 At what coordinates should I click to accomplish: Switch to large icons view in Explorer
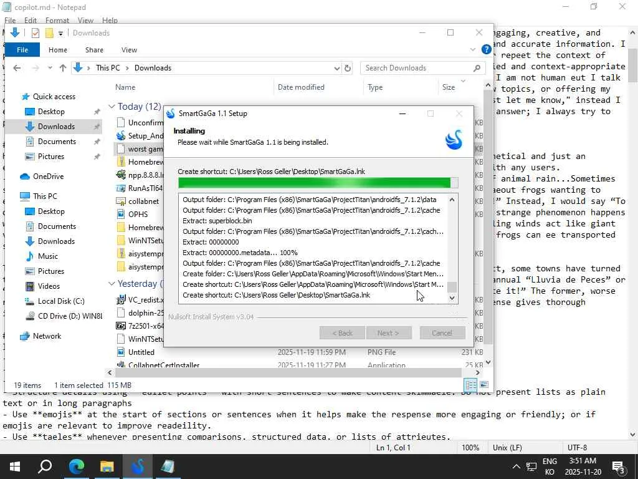click(483, 385)
